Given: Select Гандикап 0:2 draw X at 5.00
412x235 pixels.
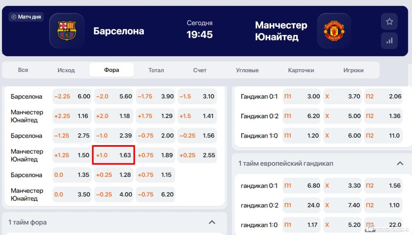Looking at the screenshot, I should pos(343,116).
